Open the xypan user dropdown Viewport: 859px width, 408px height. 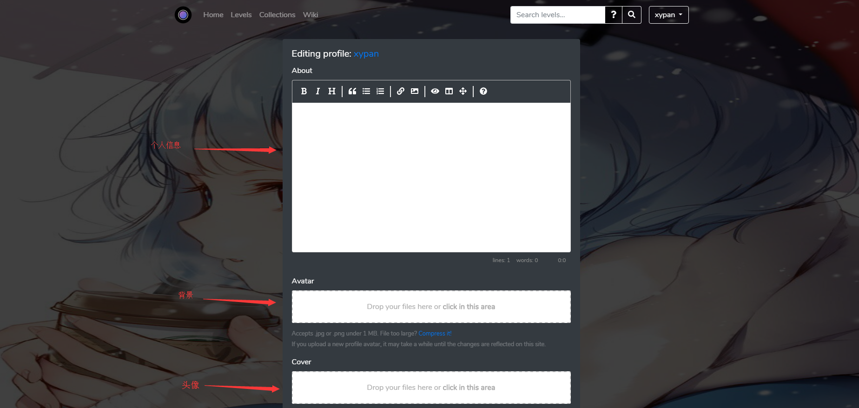coord(668,15)
